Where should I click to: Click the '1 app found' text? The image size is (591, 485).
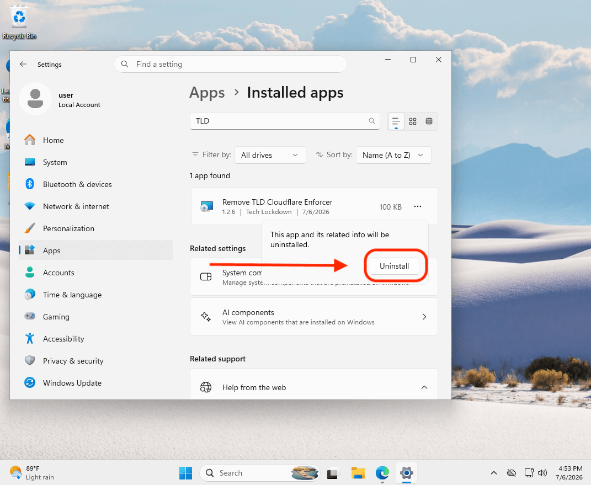[x=210, y=176]
